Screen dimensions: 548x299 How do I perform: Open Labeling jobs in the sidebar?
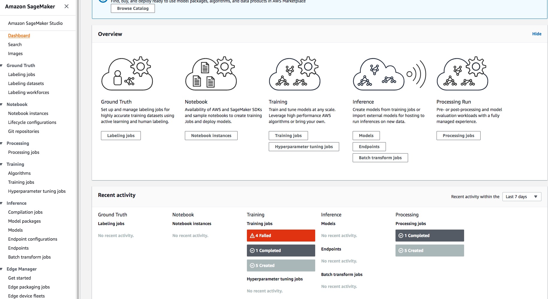pos(22,75)
